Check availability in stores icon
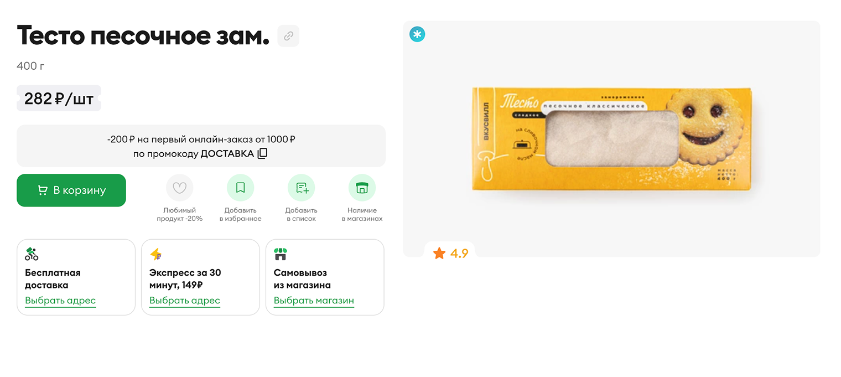Viewport: 841px width, 377px height. coord(362,188)
